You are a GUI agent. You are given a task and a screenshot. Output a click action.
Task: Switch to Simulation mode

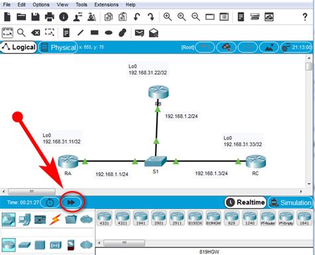pyautogui.click(x=290, y=203)
